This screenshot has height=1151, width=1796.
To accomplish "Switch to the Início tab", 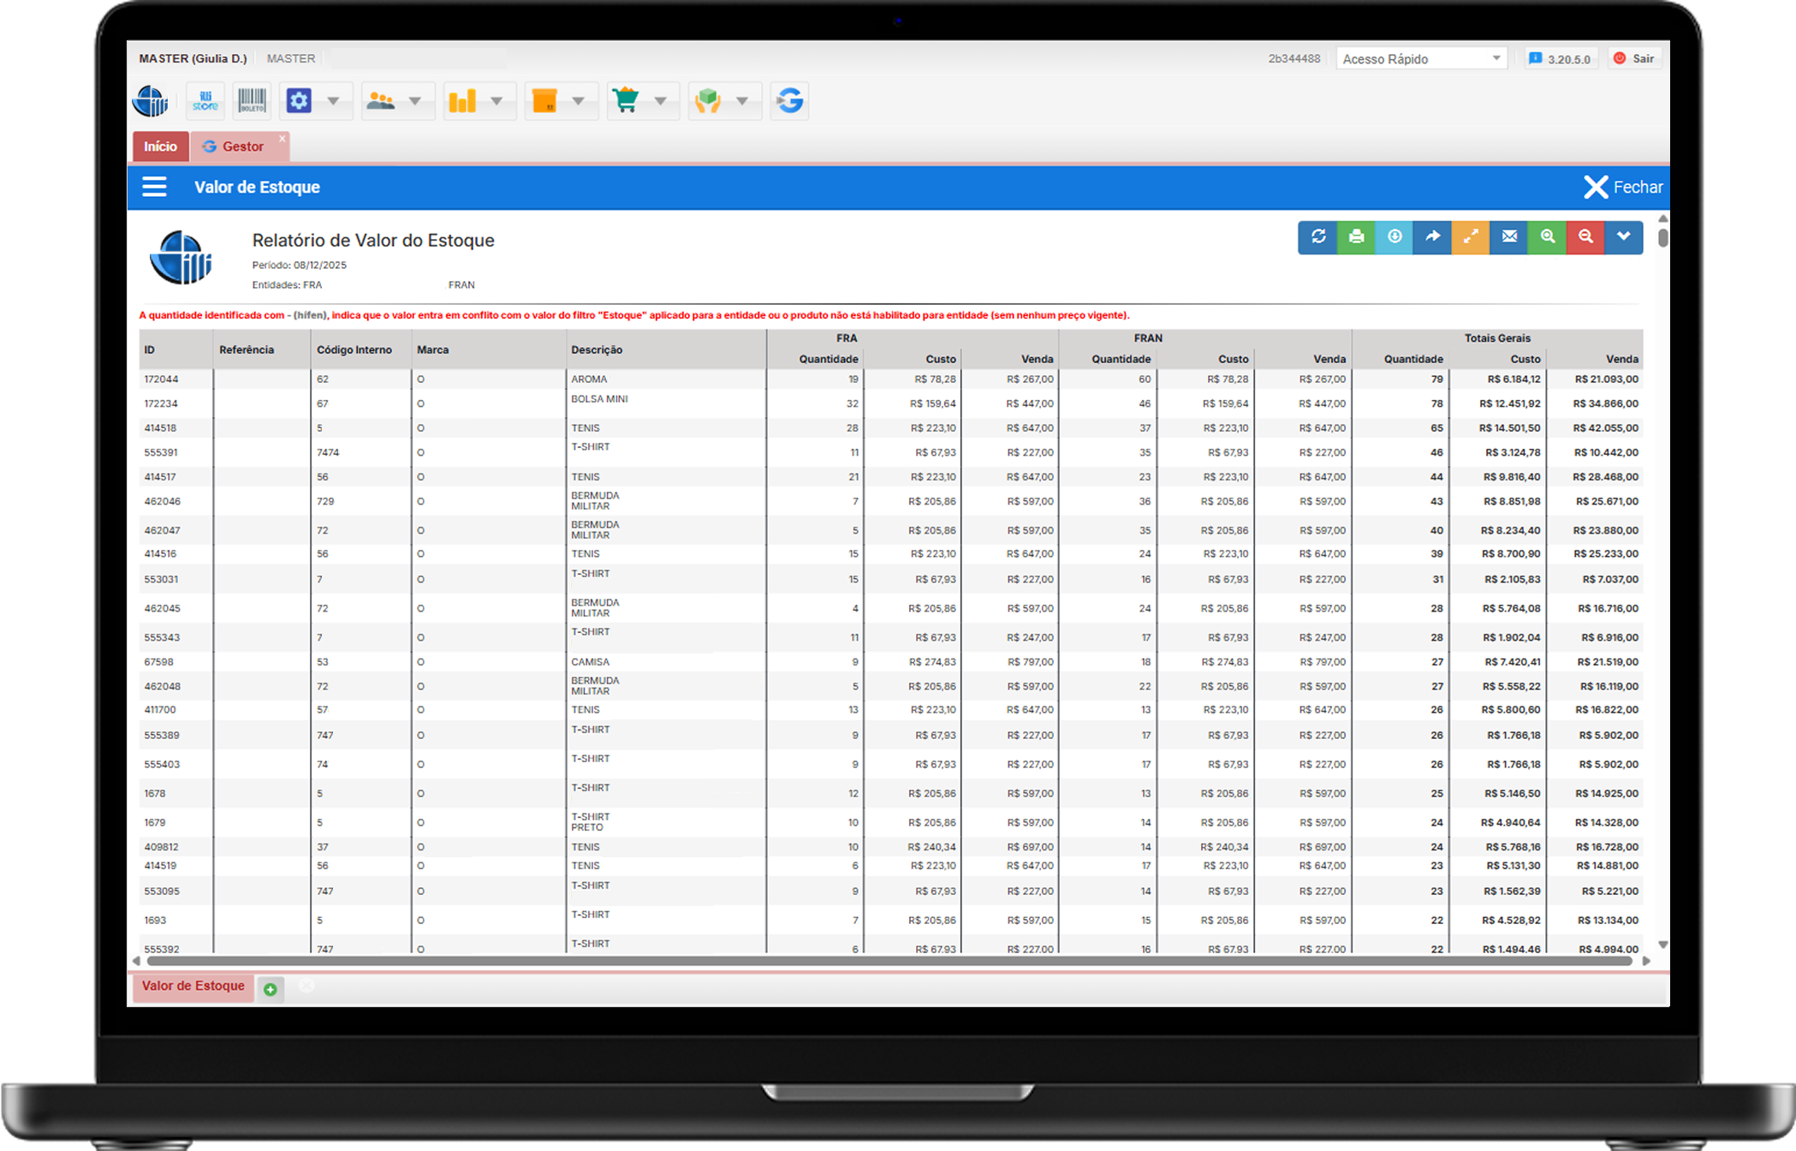I will pyautogui.click(x=160, y=146).
